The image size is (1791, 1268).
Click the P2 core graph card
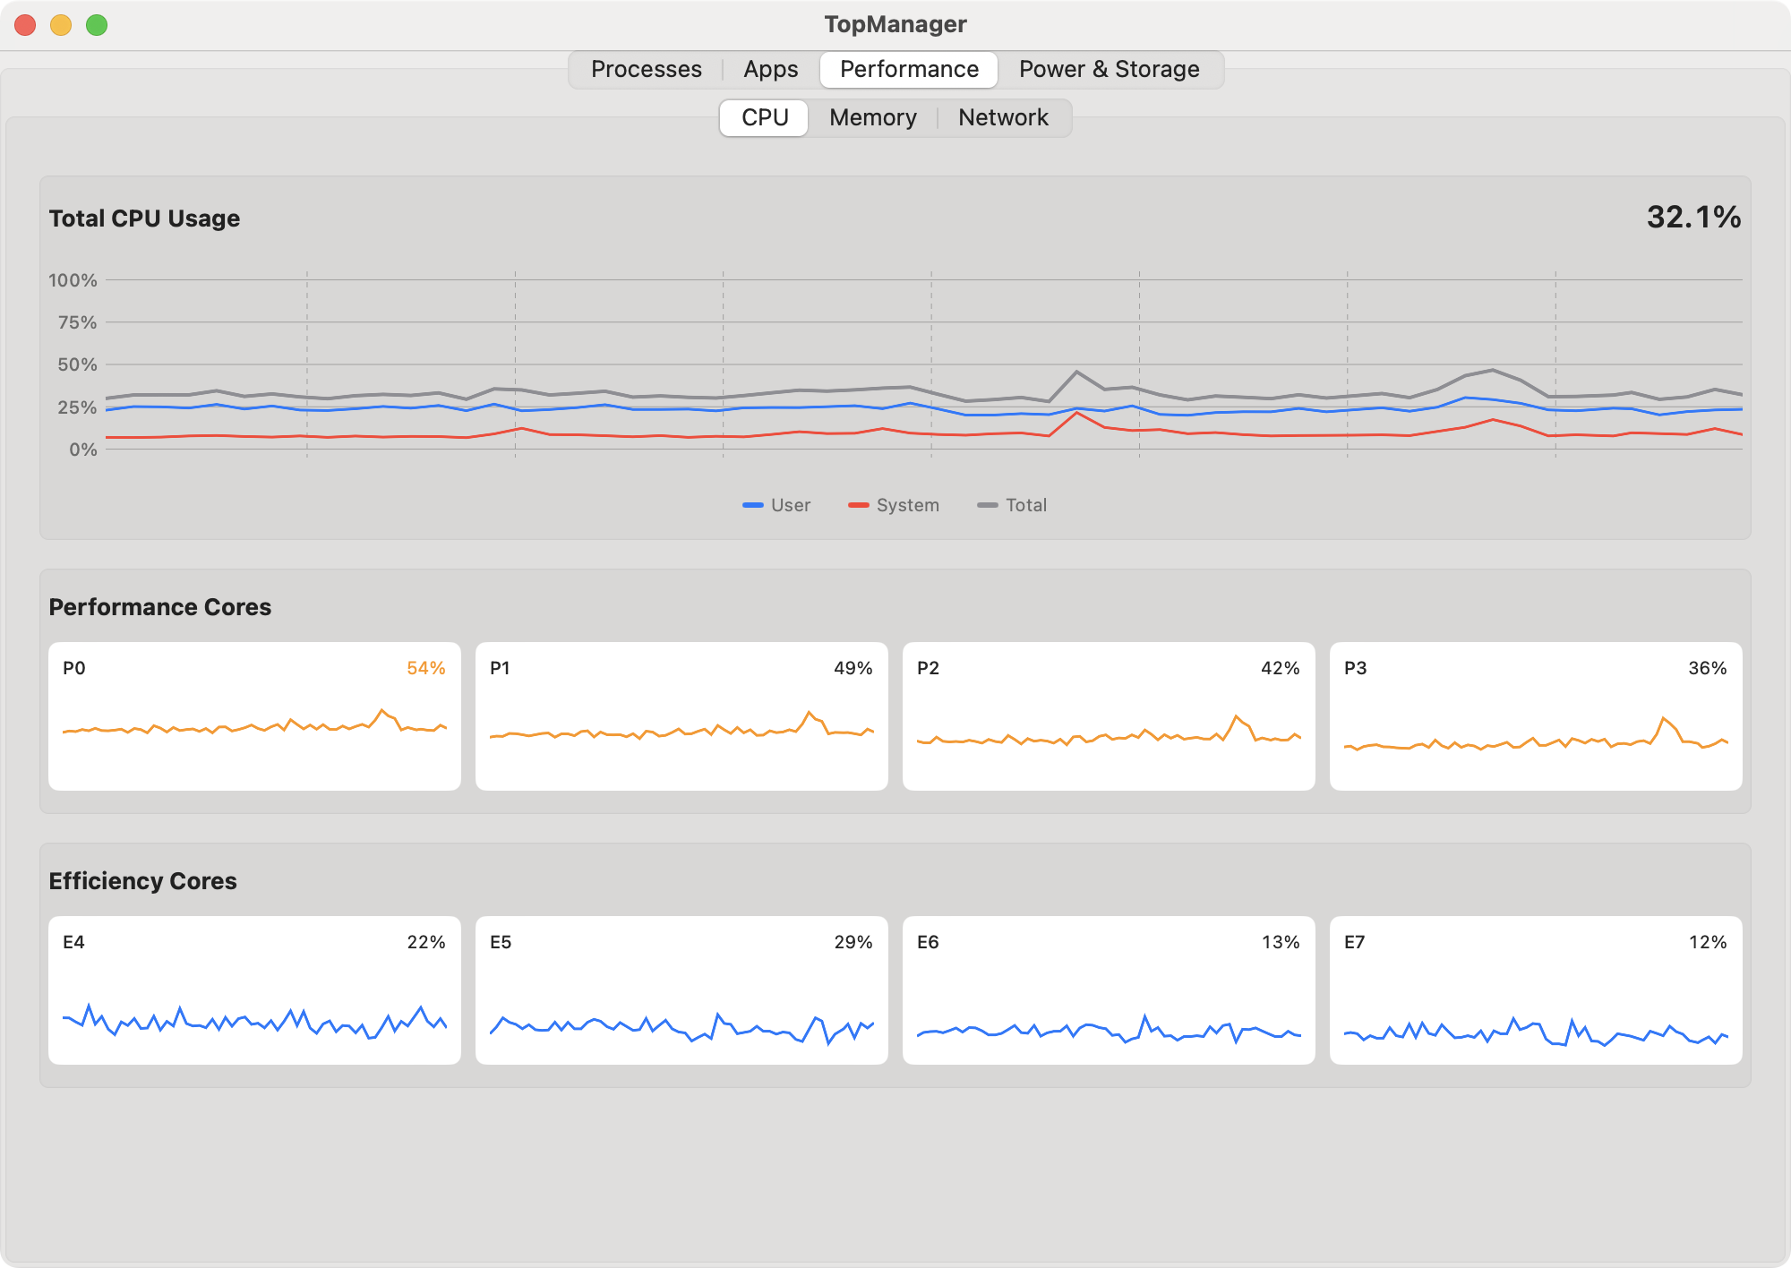[1109, 715]
